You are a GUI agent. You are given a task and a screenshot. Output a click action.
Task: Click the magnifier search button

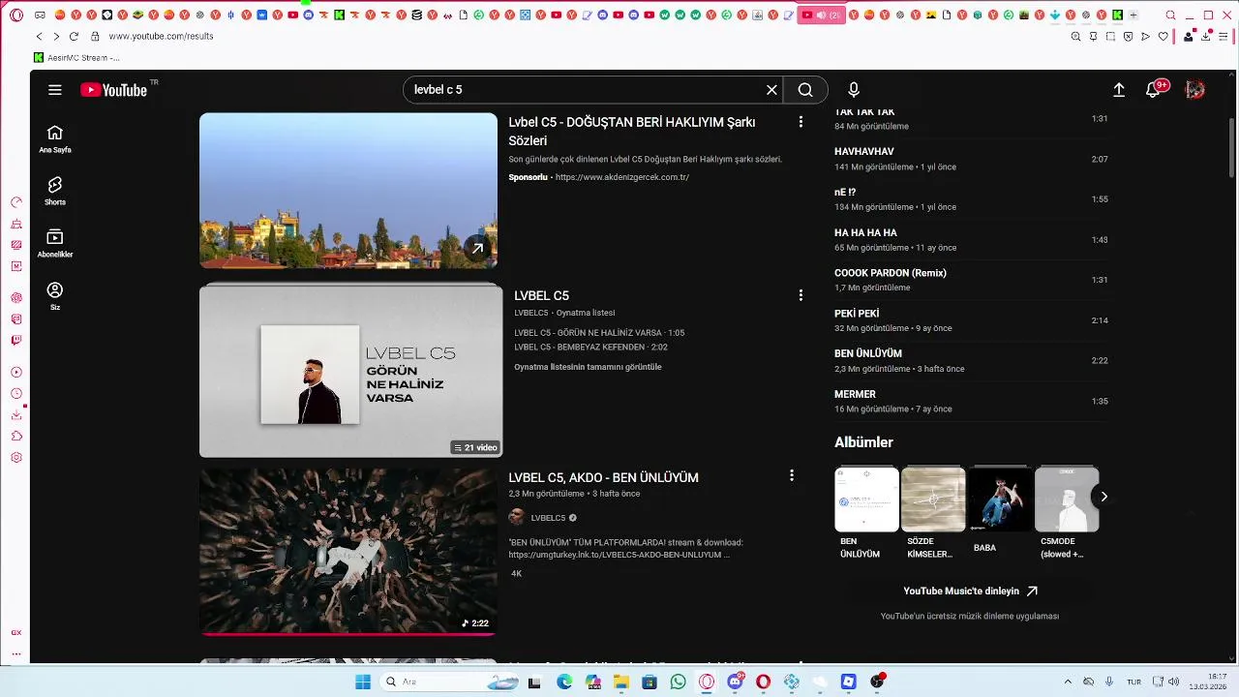[805, 90]
